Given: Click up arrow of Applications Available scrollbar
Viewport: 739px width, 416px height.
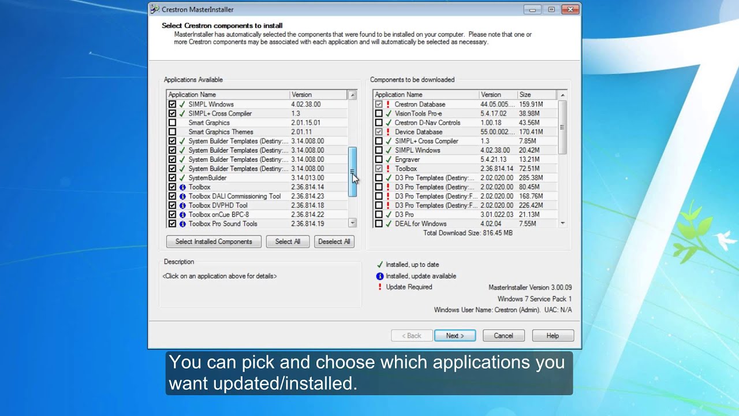Looking at the screenshot, I should (x=352, y=95).
